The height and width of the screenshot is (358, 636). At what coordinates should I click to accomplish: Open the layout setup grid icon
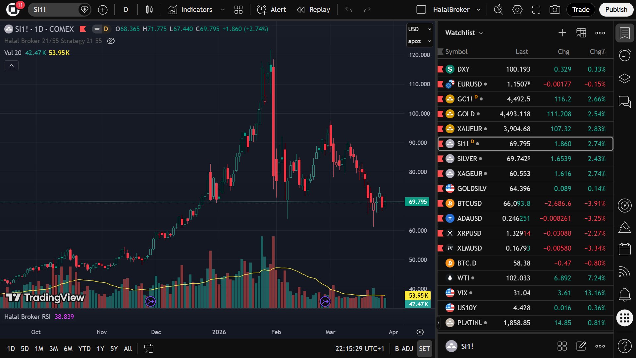click(x=238, y=10)
